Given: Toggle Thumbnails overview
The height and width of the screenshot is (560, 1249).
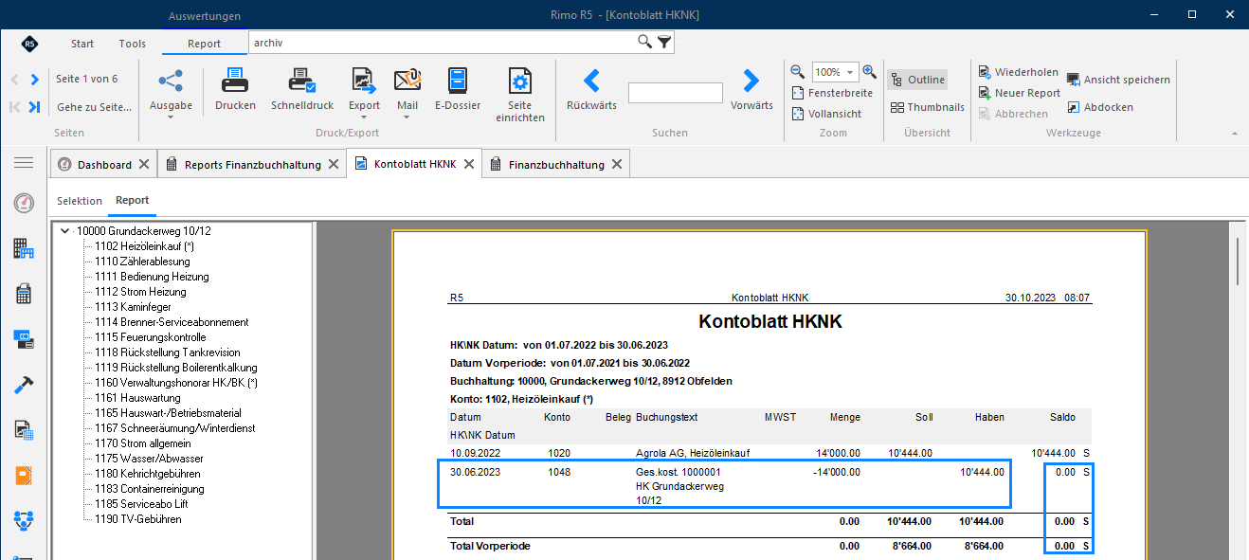Looking at the screenshot, I should (x=928, y=107).
